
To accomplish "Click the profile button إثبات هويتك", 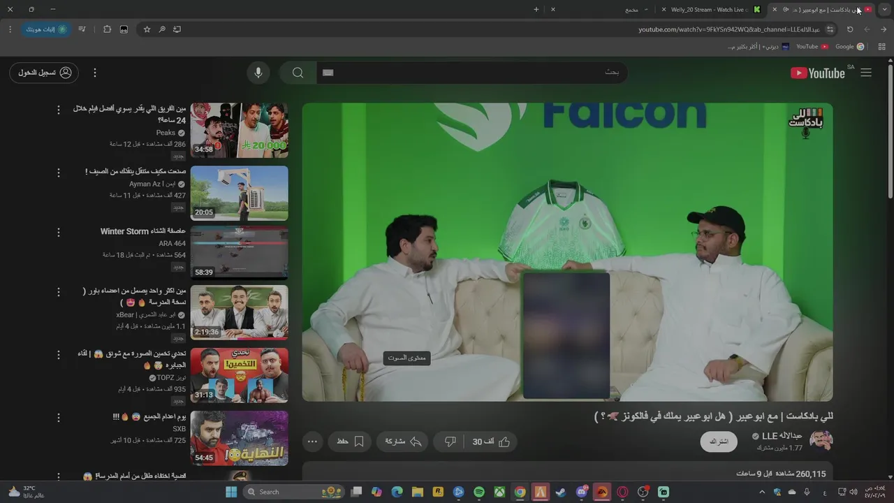I will 47,29.
